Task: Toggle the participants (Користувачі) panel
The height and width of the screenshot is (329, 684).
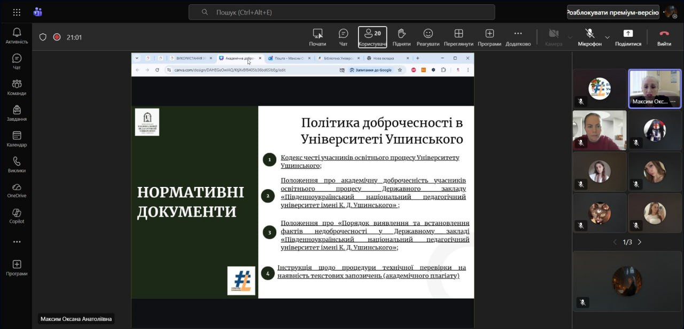Action: (372, 37)
